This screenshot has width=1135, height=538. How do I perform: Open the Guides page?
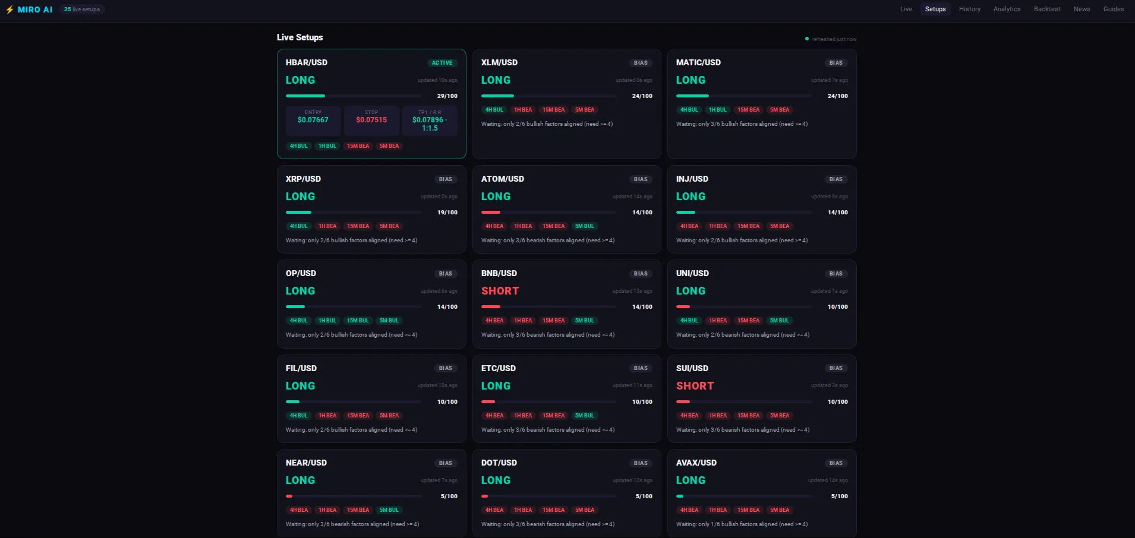point(1113,9)
